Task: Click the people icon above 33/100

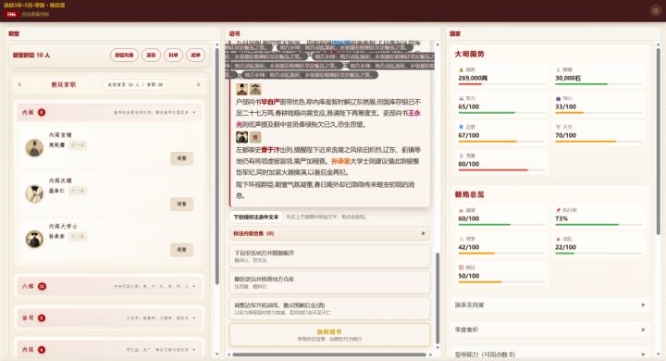Action: point(558,98)
